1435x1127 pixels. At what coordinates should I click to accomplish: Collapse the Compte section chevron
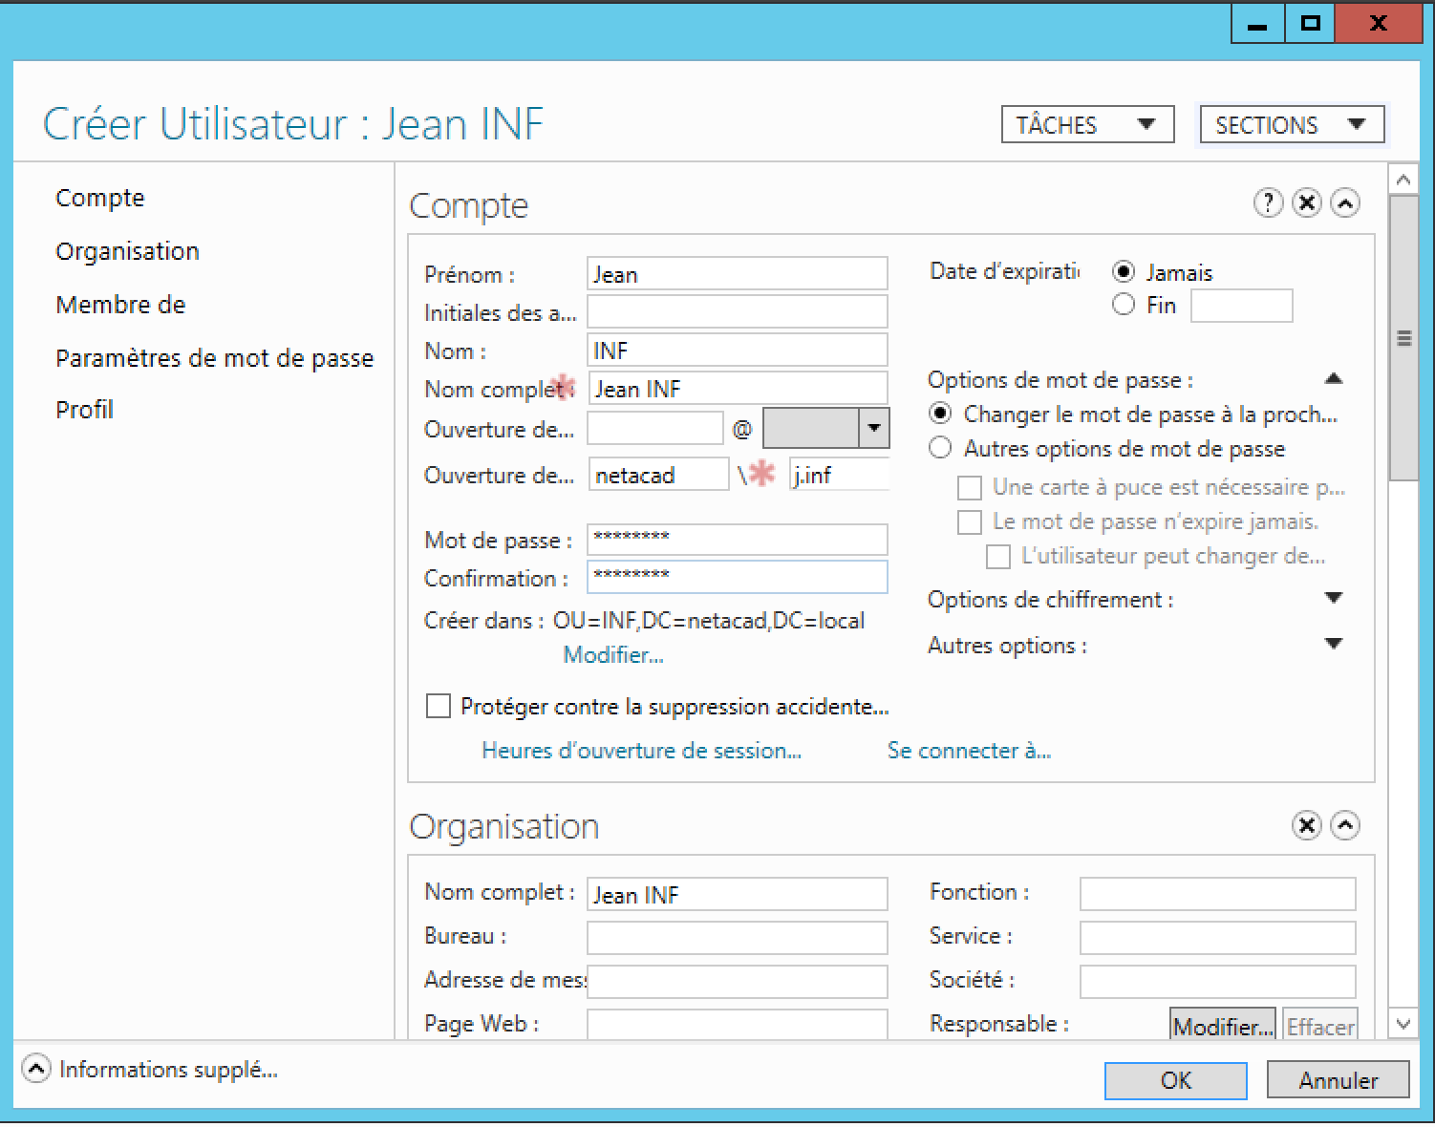1345,202
